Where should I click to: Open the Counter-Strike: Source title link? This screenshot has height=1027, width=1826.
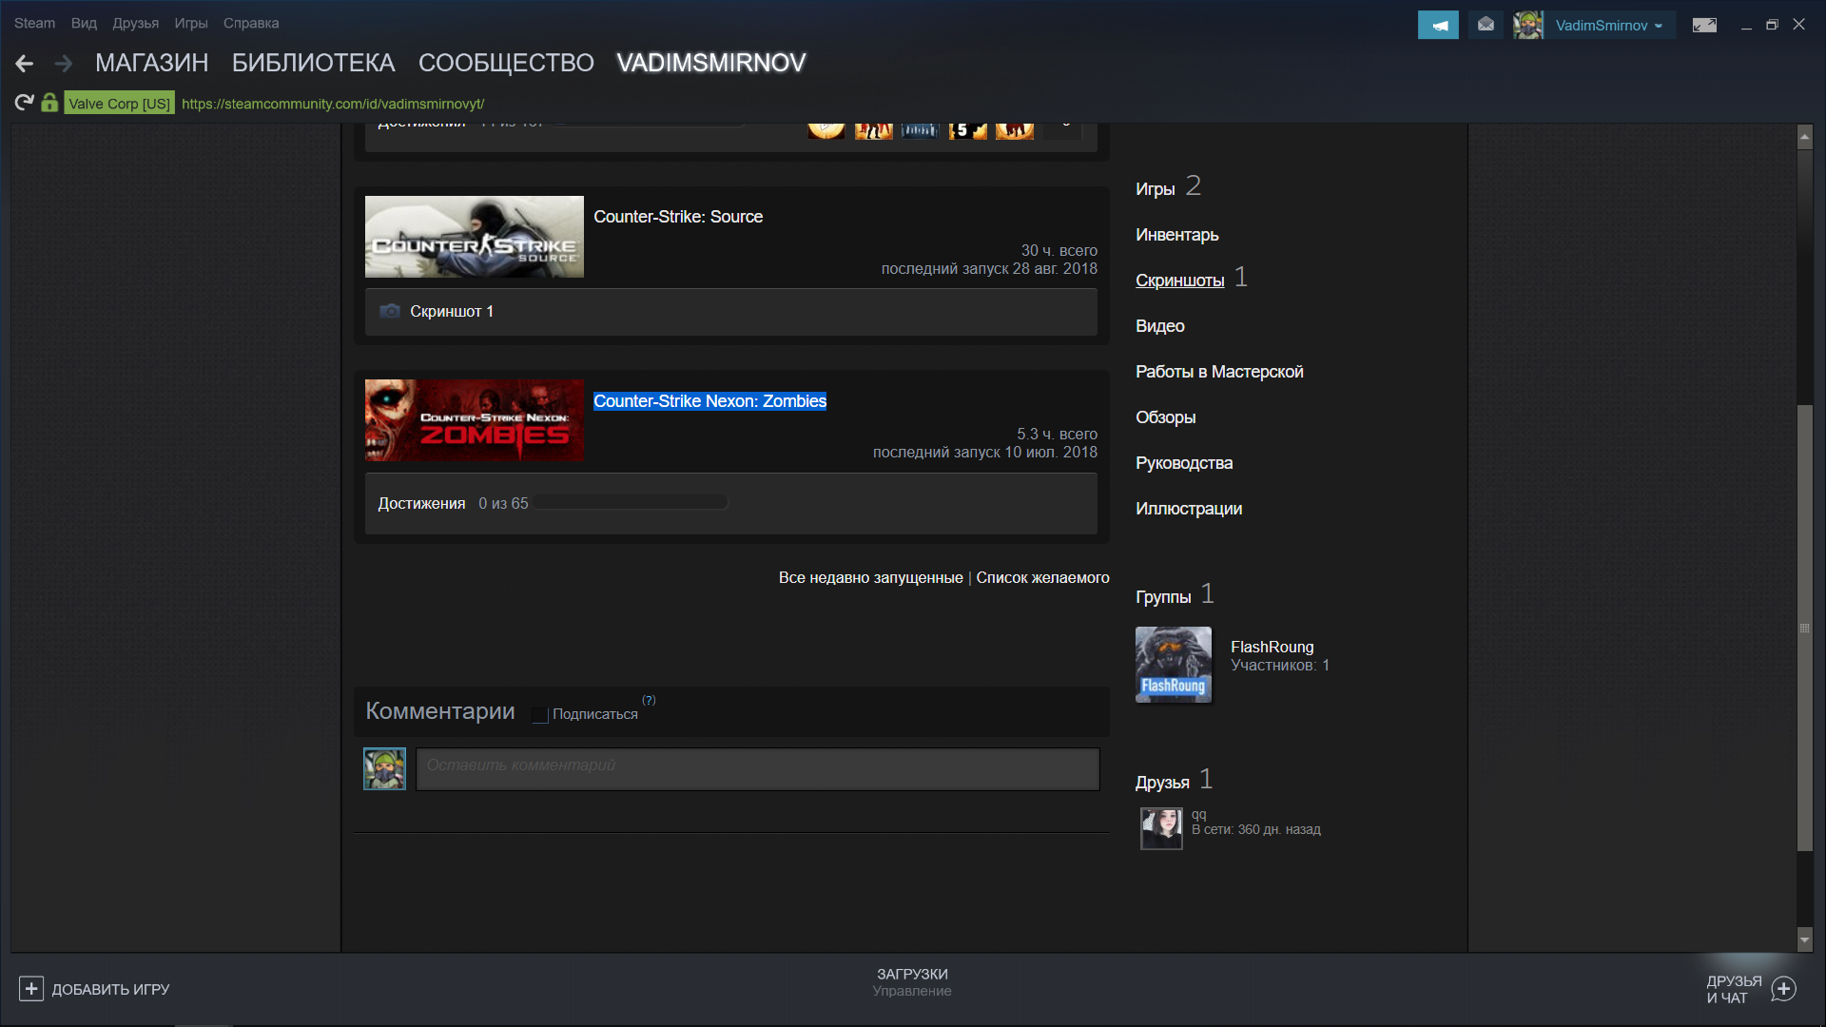tap(678, 217)
